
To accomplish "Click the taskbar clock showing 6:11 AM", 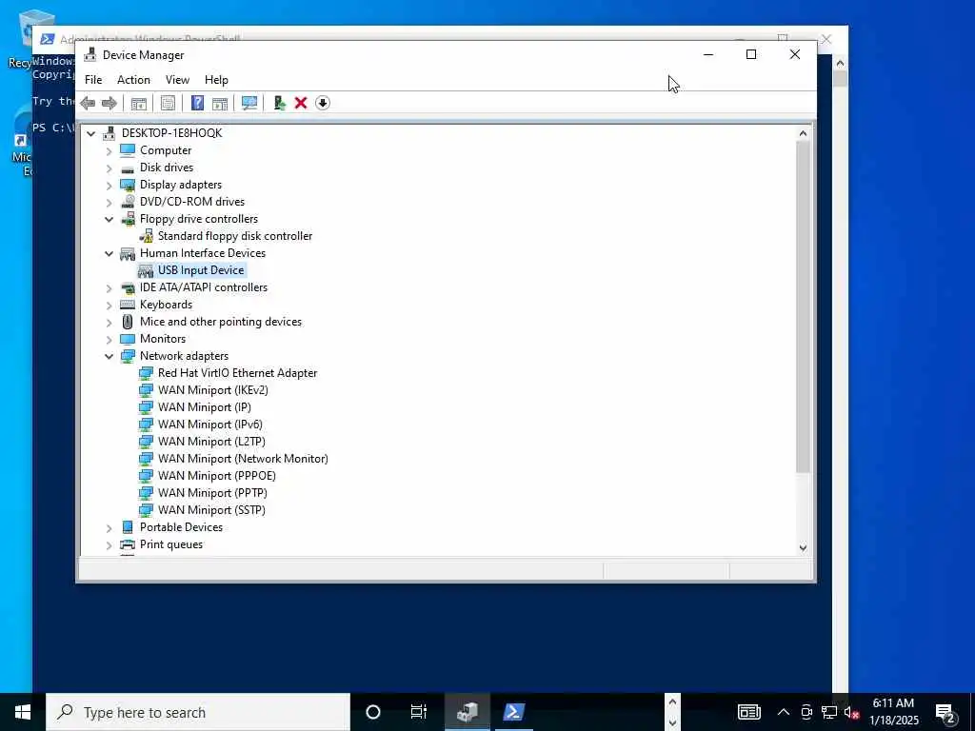I will [893, 712].
